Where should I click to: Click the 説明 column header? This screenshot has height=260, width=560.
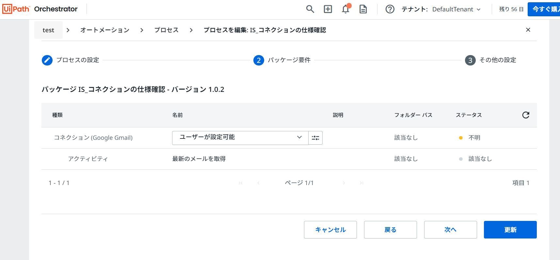(x=338, y=115)
